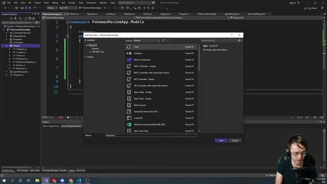Pick API Controller with read/write actions icon
327x184 pixels.
coord(129,86)
